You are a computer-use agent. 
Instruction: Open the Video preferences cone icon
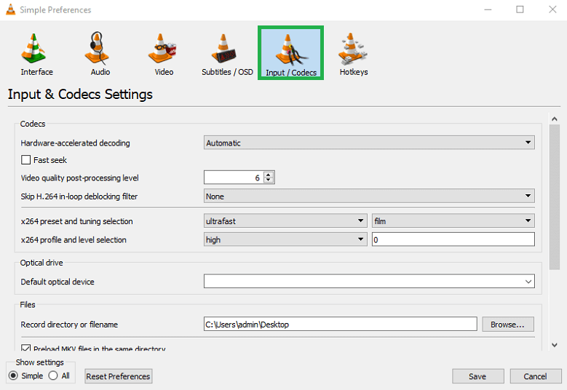point(162,49)
